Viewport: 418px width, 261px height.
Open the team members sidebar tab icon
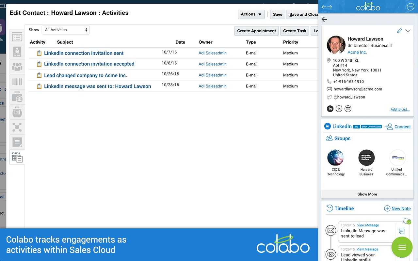pos(17,67)
